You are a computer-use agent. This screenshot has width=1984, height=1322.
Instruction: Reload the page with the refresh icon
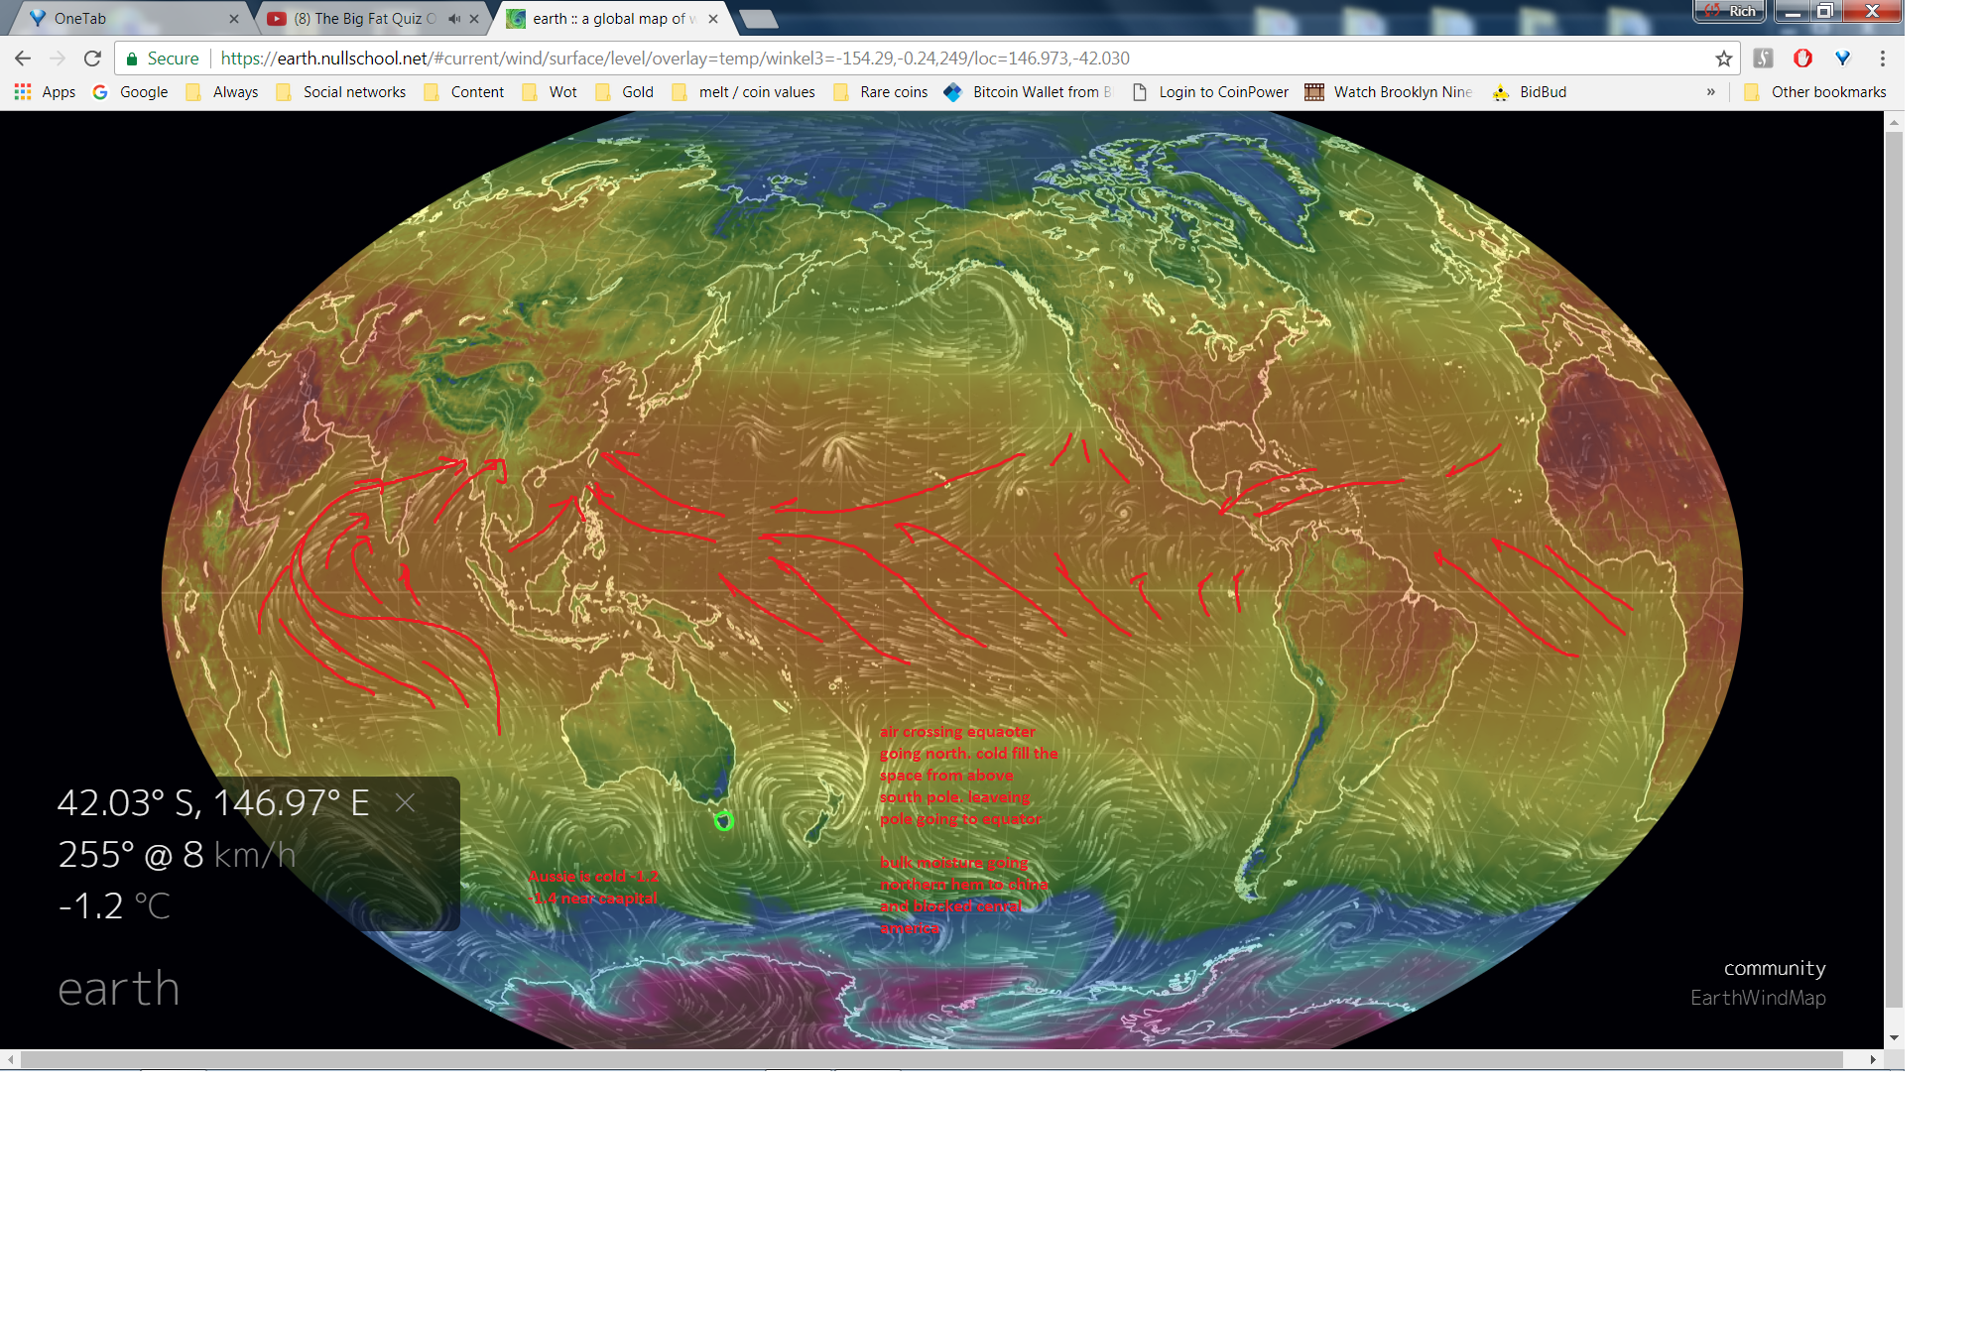92,59
